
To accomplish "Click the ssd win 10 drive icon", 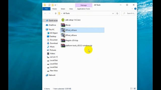I will pos(48,57).
